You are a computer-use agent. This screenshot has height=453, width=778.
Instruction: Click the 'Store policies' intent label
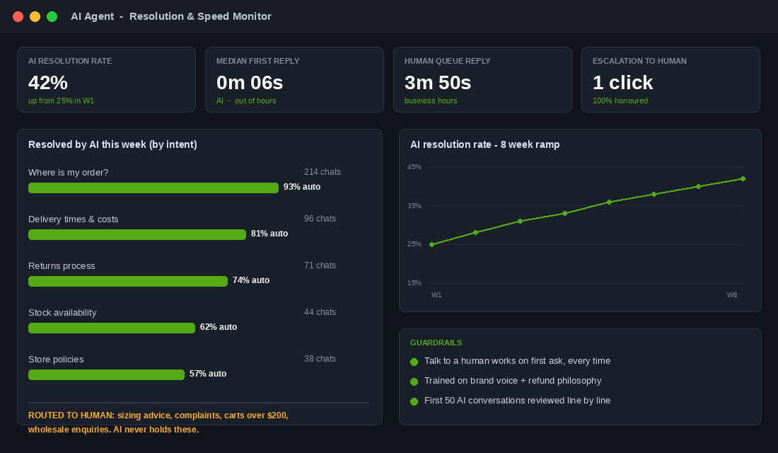pos(56,359)
